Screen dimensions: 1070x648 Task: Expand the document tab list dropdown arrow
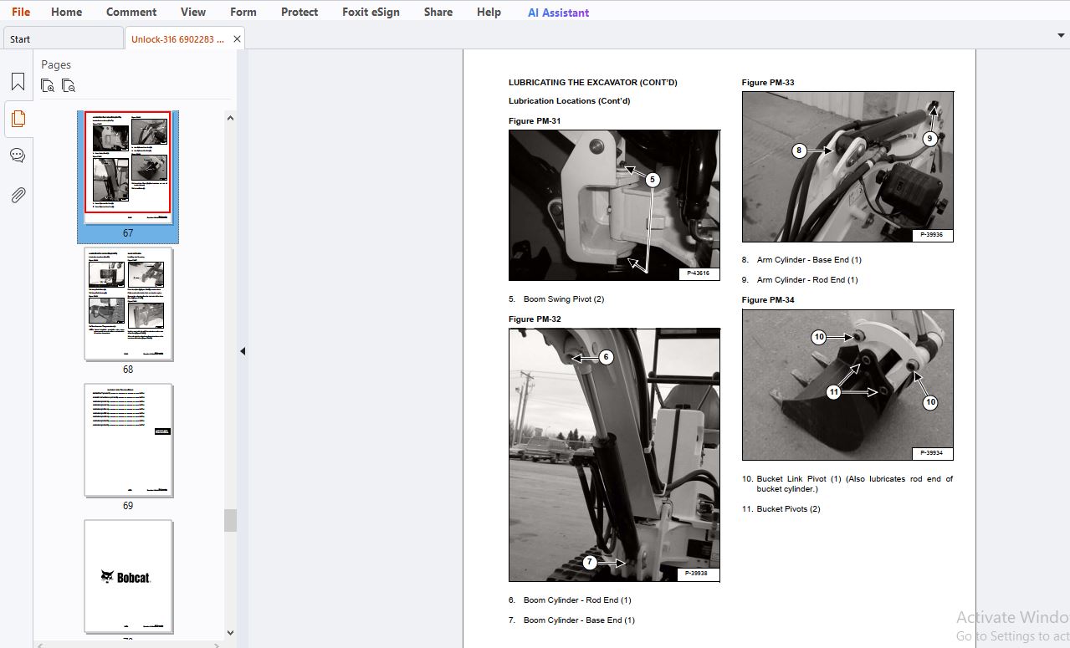(x=1061, y=35)
